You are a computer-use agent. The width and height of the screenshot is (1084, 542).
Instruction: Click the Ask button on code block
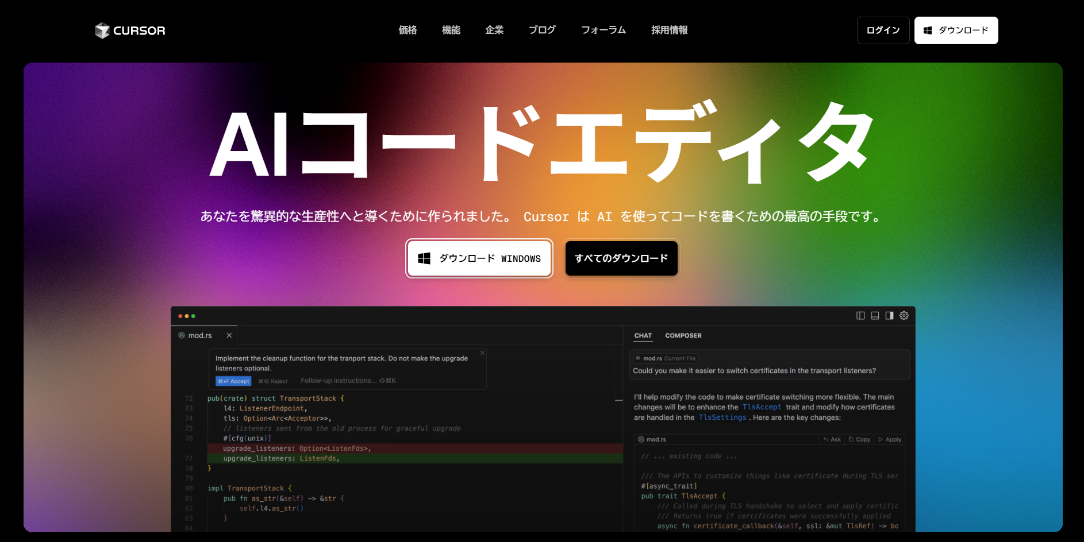click(832, 440)
